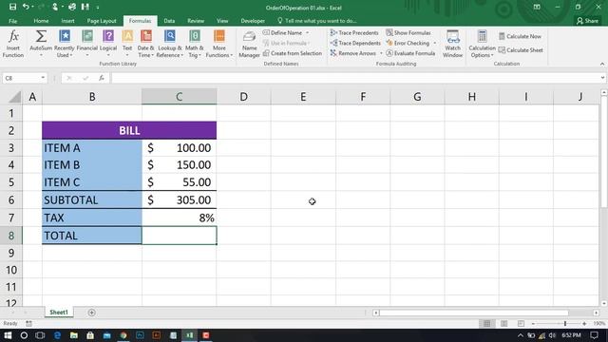Image resolution: width=608 pixels, height=342 pixels.
Task: Switch to the Insert tab
Action: coord(67,21)
